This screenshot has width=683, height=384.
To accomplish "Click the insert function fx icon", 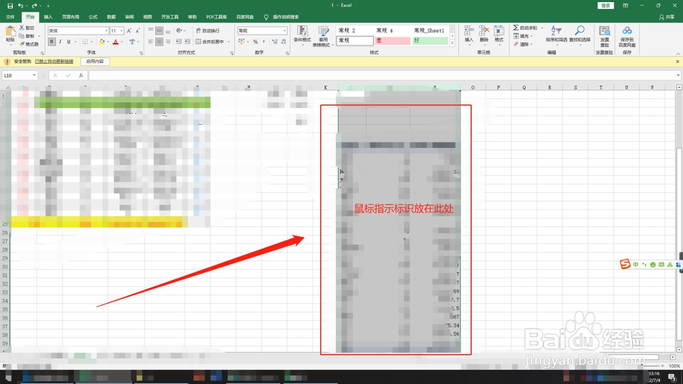I will tap(81, 76).
